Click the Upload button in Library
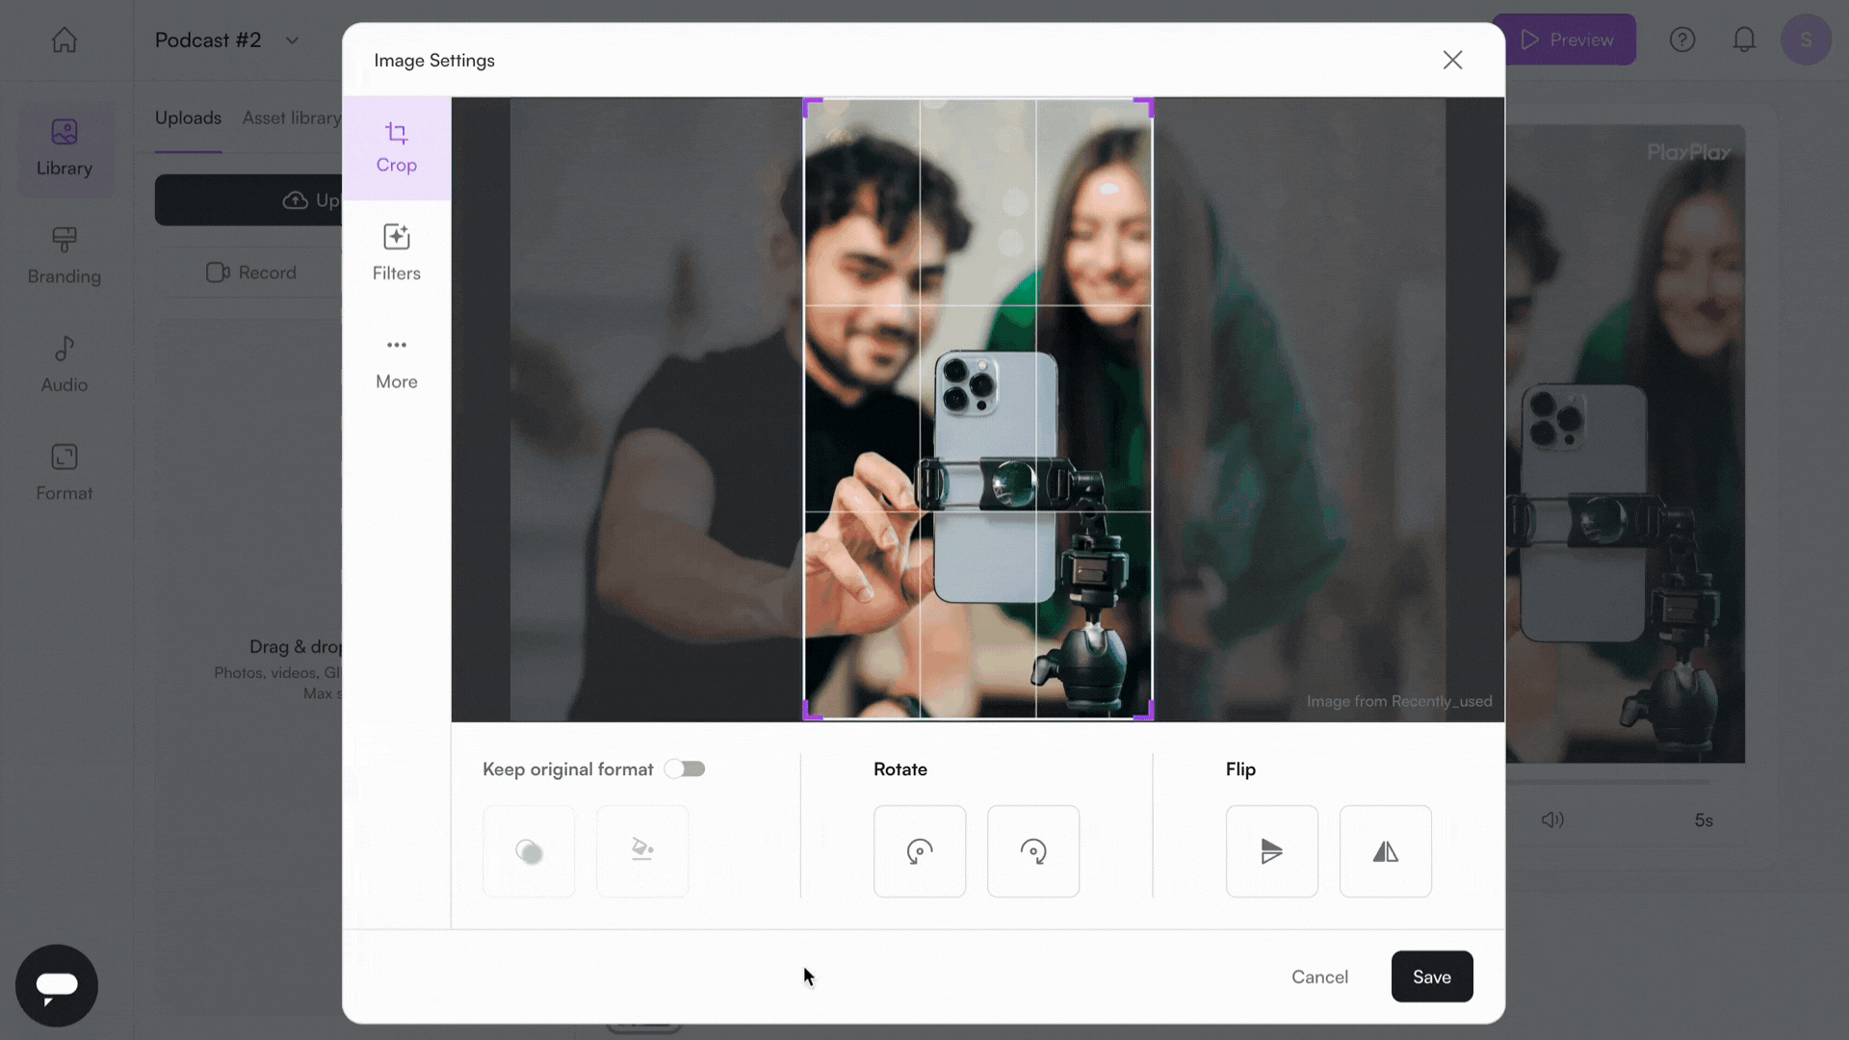This screenshot has height=1040, width=1849. click(x=248, y=200)
